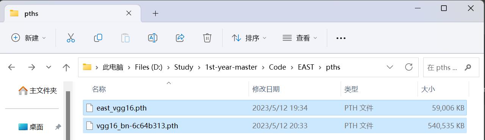This screenshot has height=140, width=485.
Task: Open the three-dot more options menu
Action: (341, 38)
